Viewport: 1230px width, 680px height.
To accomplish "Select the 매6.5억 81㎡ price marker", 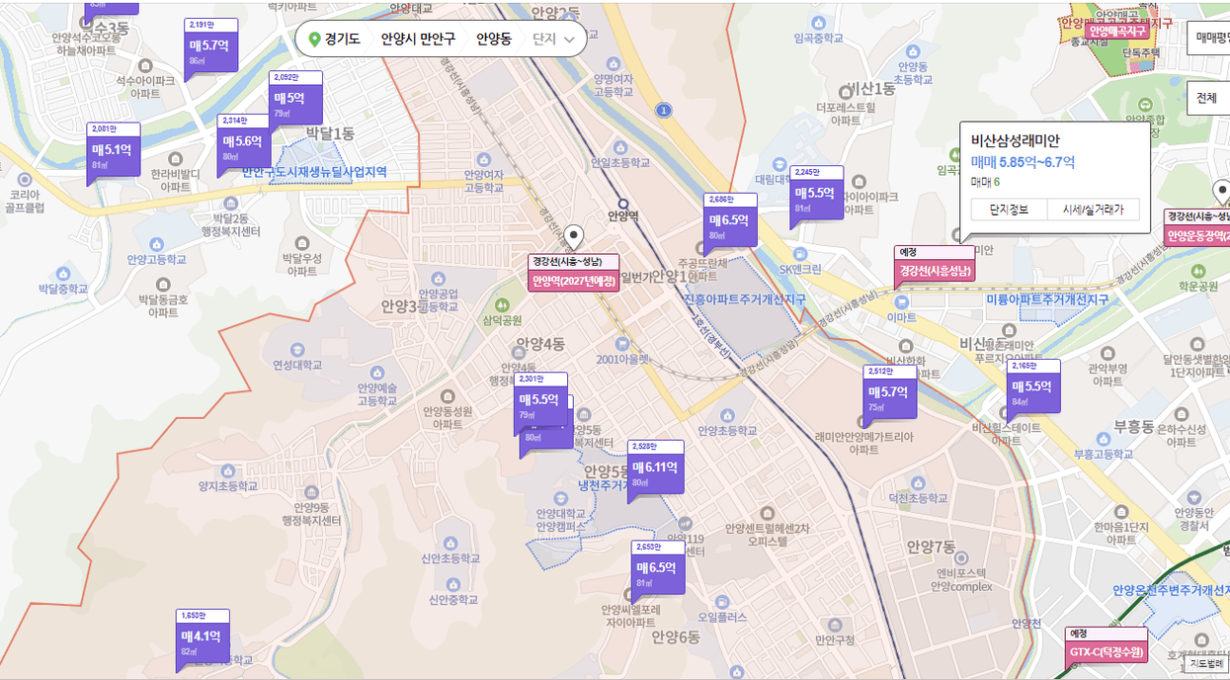I will [x=657, y=570].
